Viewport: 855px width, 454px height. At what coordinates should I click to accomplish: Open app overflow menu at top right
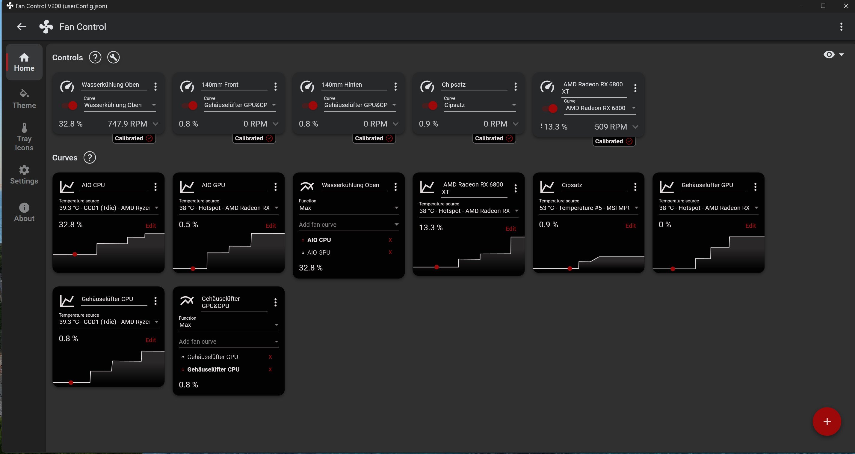pyautogui.click(x=841, y=27)
